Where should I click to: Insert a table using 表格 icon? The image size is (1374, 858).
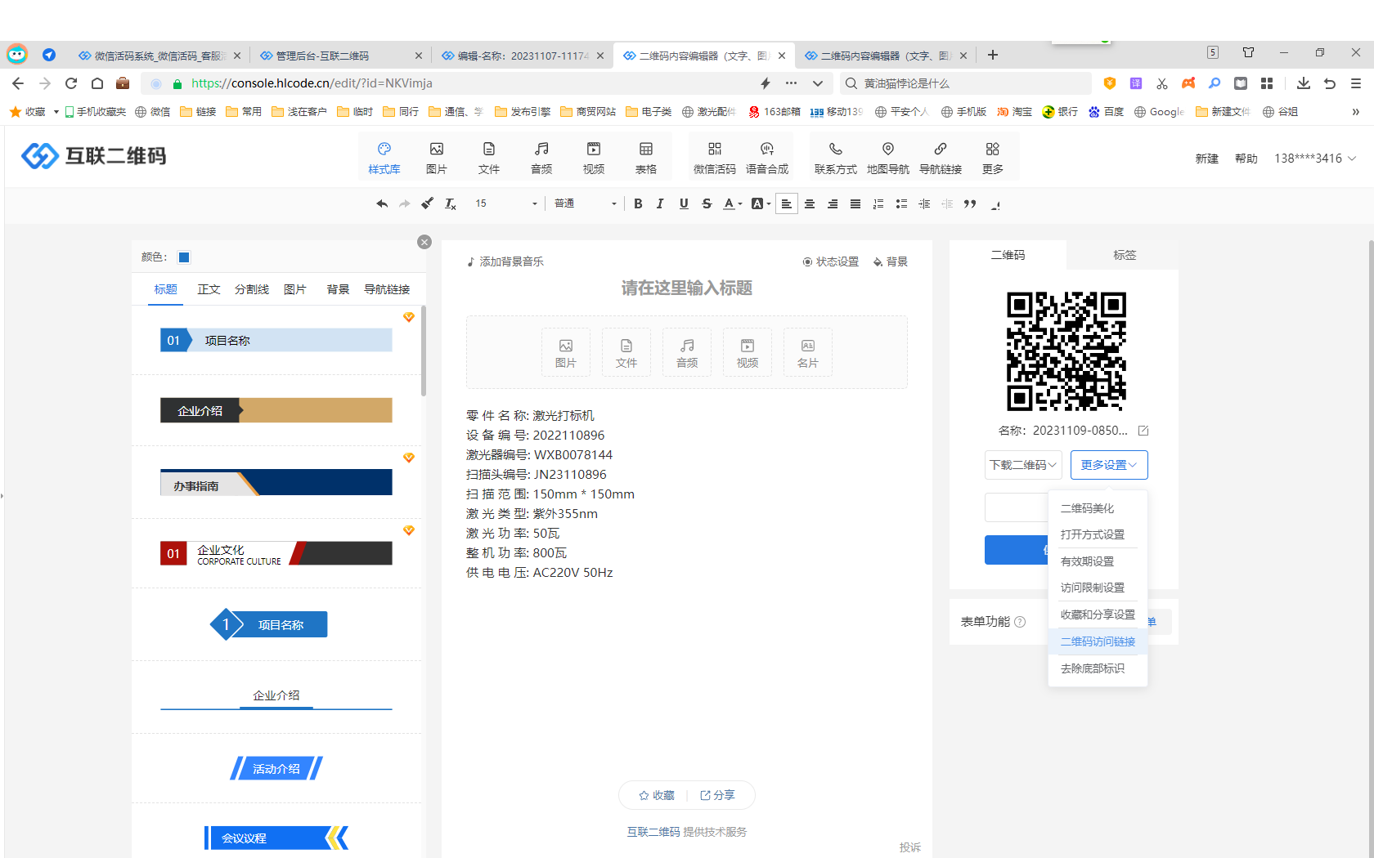pos(645,157)
